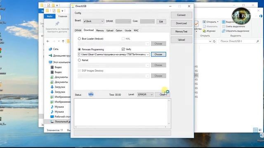This screenshot has height=148, width=264.
Task: Click the Connect button
Action: (x=181, y=15)
